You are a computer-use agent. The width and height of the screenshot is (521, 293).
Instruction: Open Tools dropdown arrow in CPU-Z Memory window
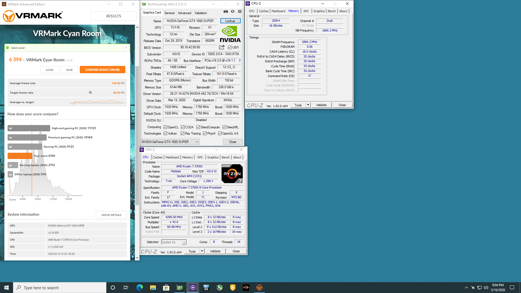click(308, 105)
